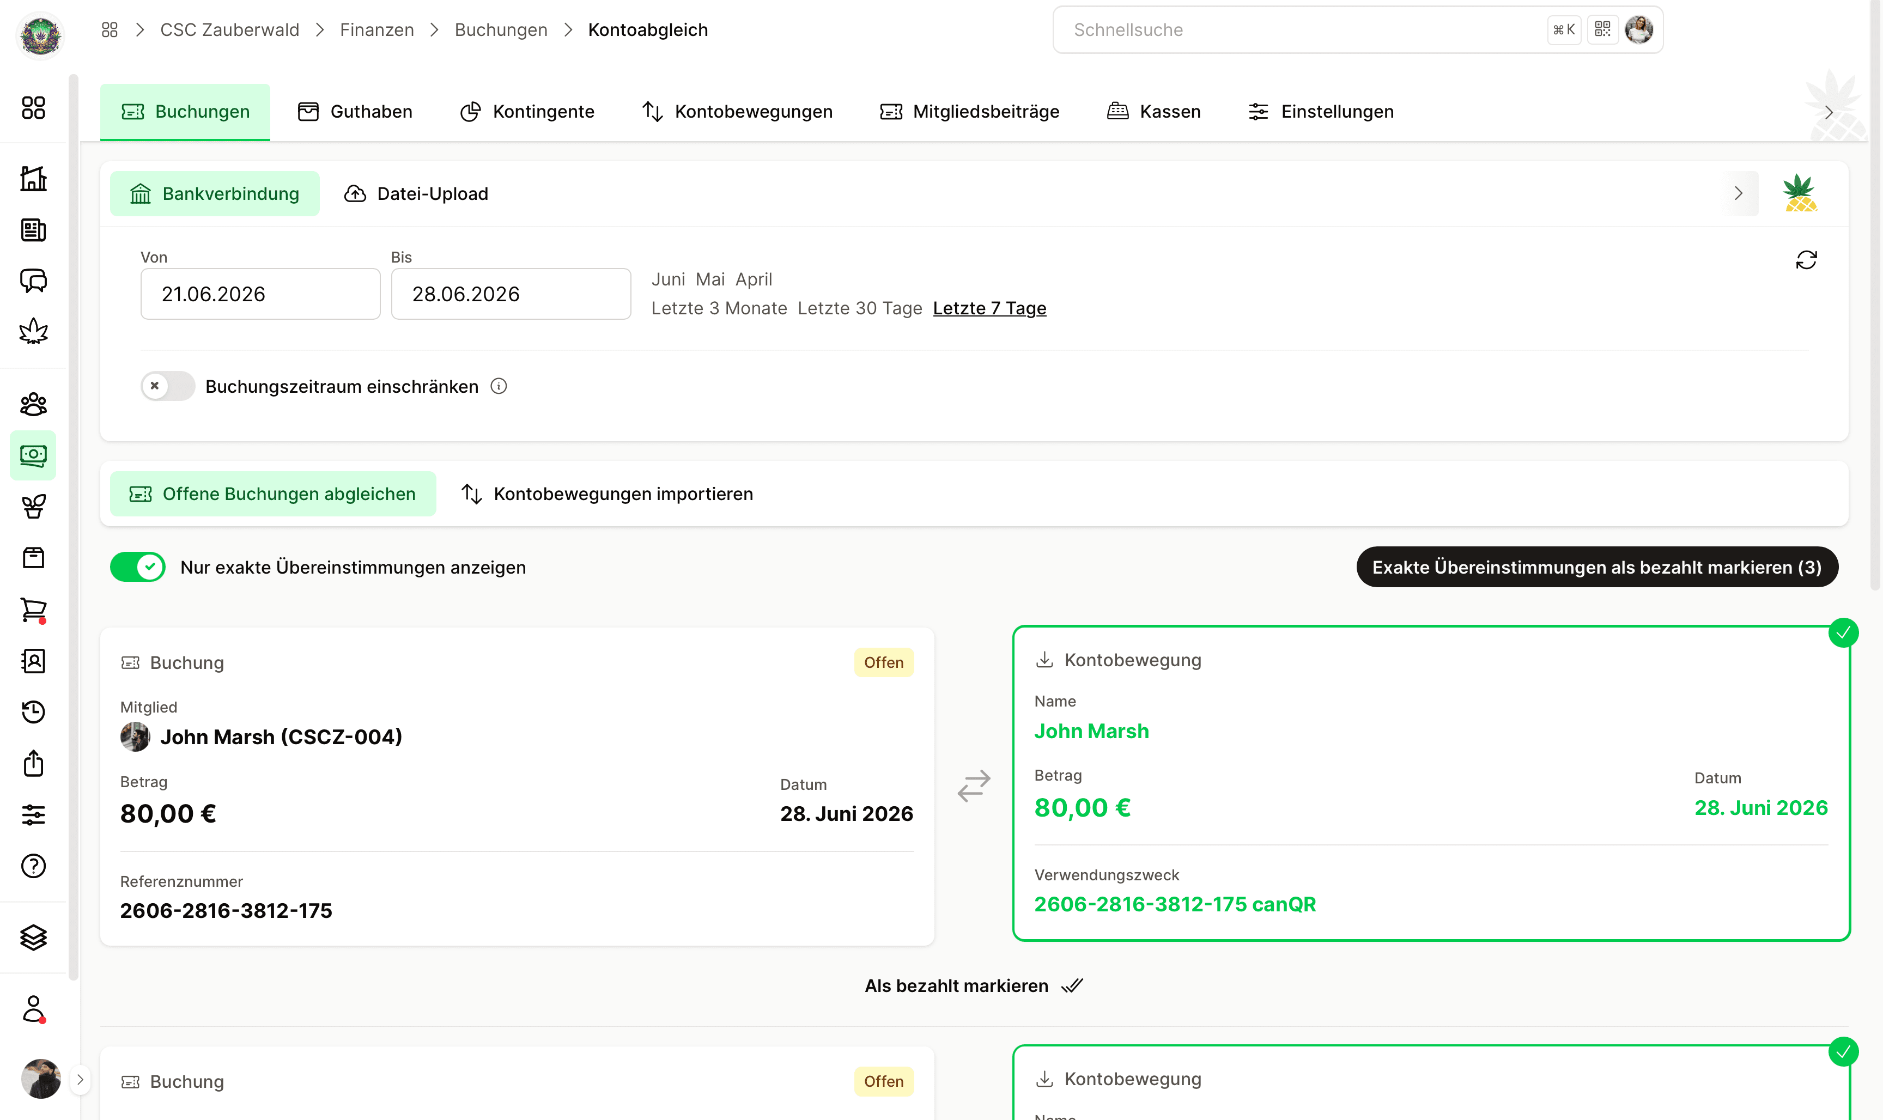Select Offene Buchungen abgleichen tab

click(x=273, y=494)
